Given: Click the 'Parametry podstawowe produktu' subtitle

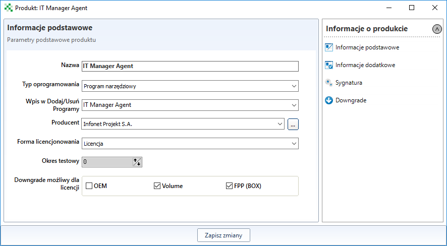Looking at the screenshot, I should (x=51, y=40).
